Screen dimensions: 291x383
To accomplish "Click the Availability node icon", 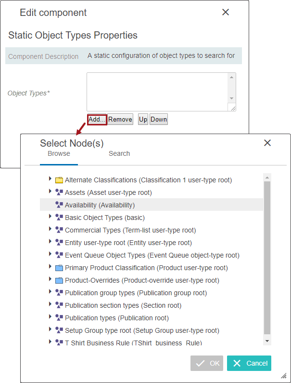I will tap(59, 205).
